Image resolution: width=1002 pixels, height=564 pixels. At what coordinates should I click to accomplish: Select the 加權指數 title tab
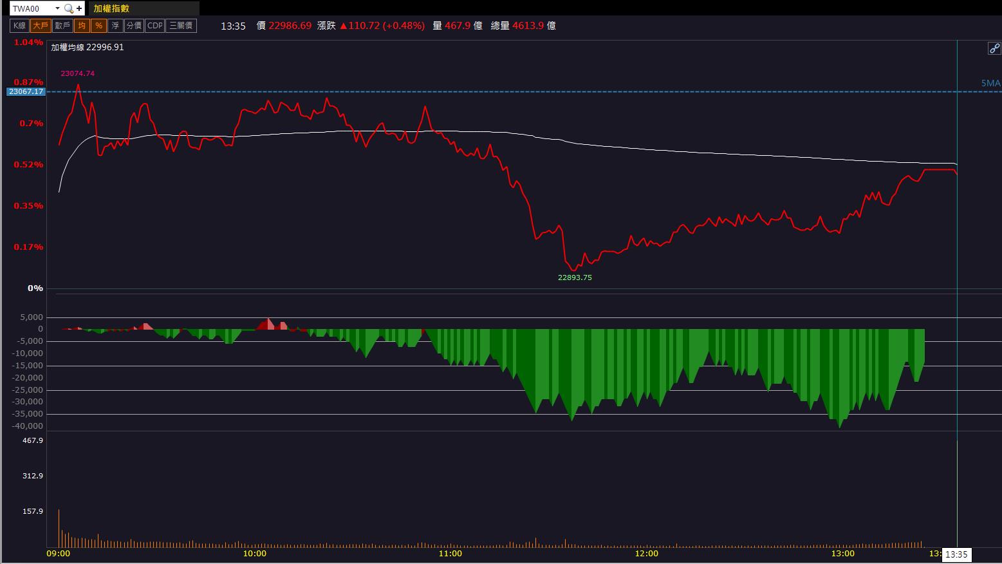111,8
